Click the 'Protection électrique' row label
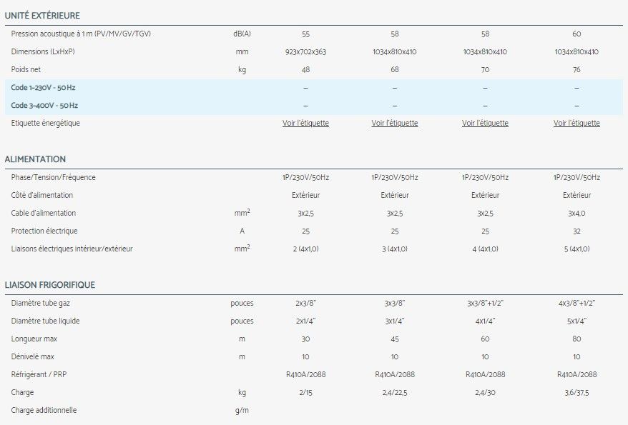This screenshot has width=628, height=425. tap(44, 231)
